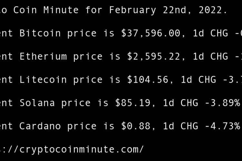
Task: Click the Solana change value -3.89%
Action: (222, 103)
